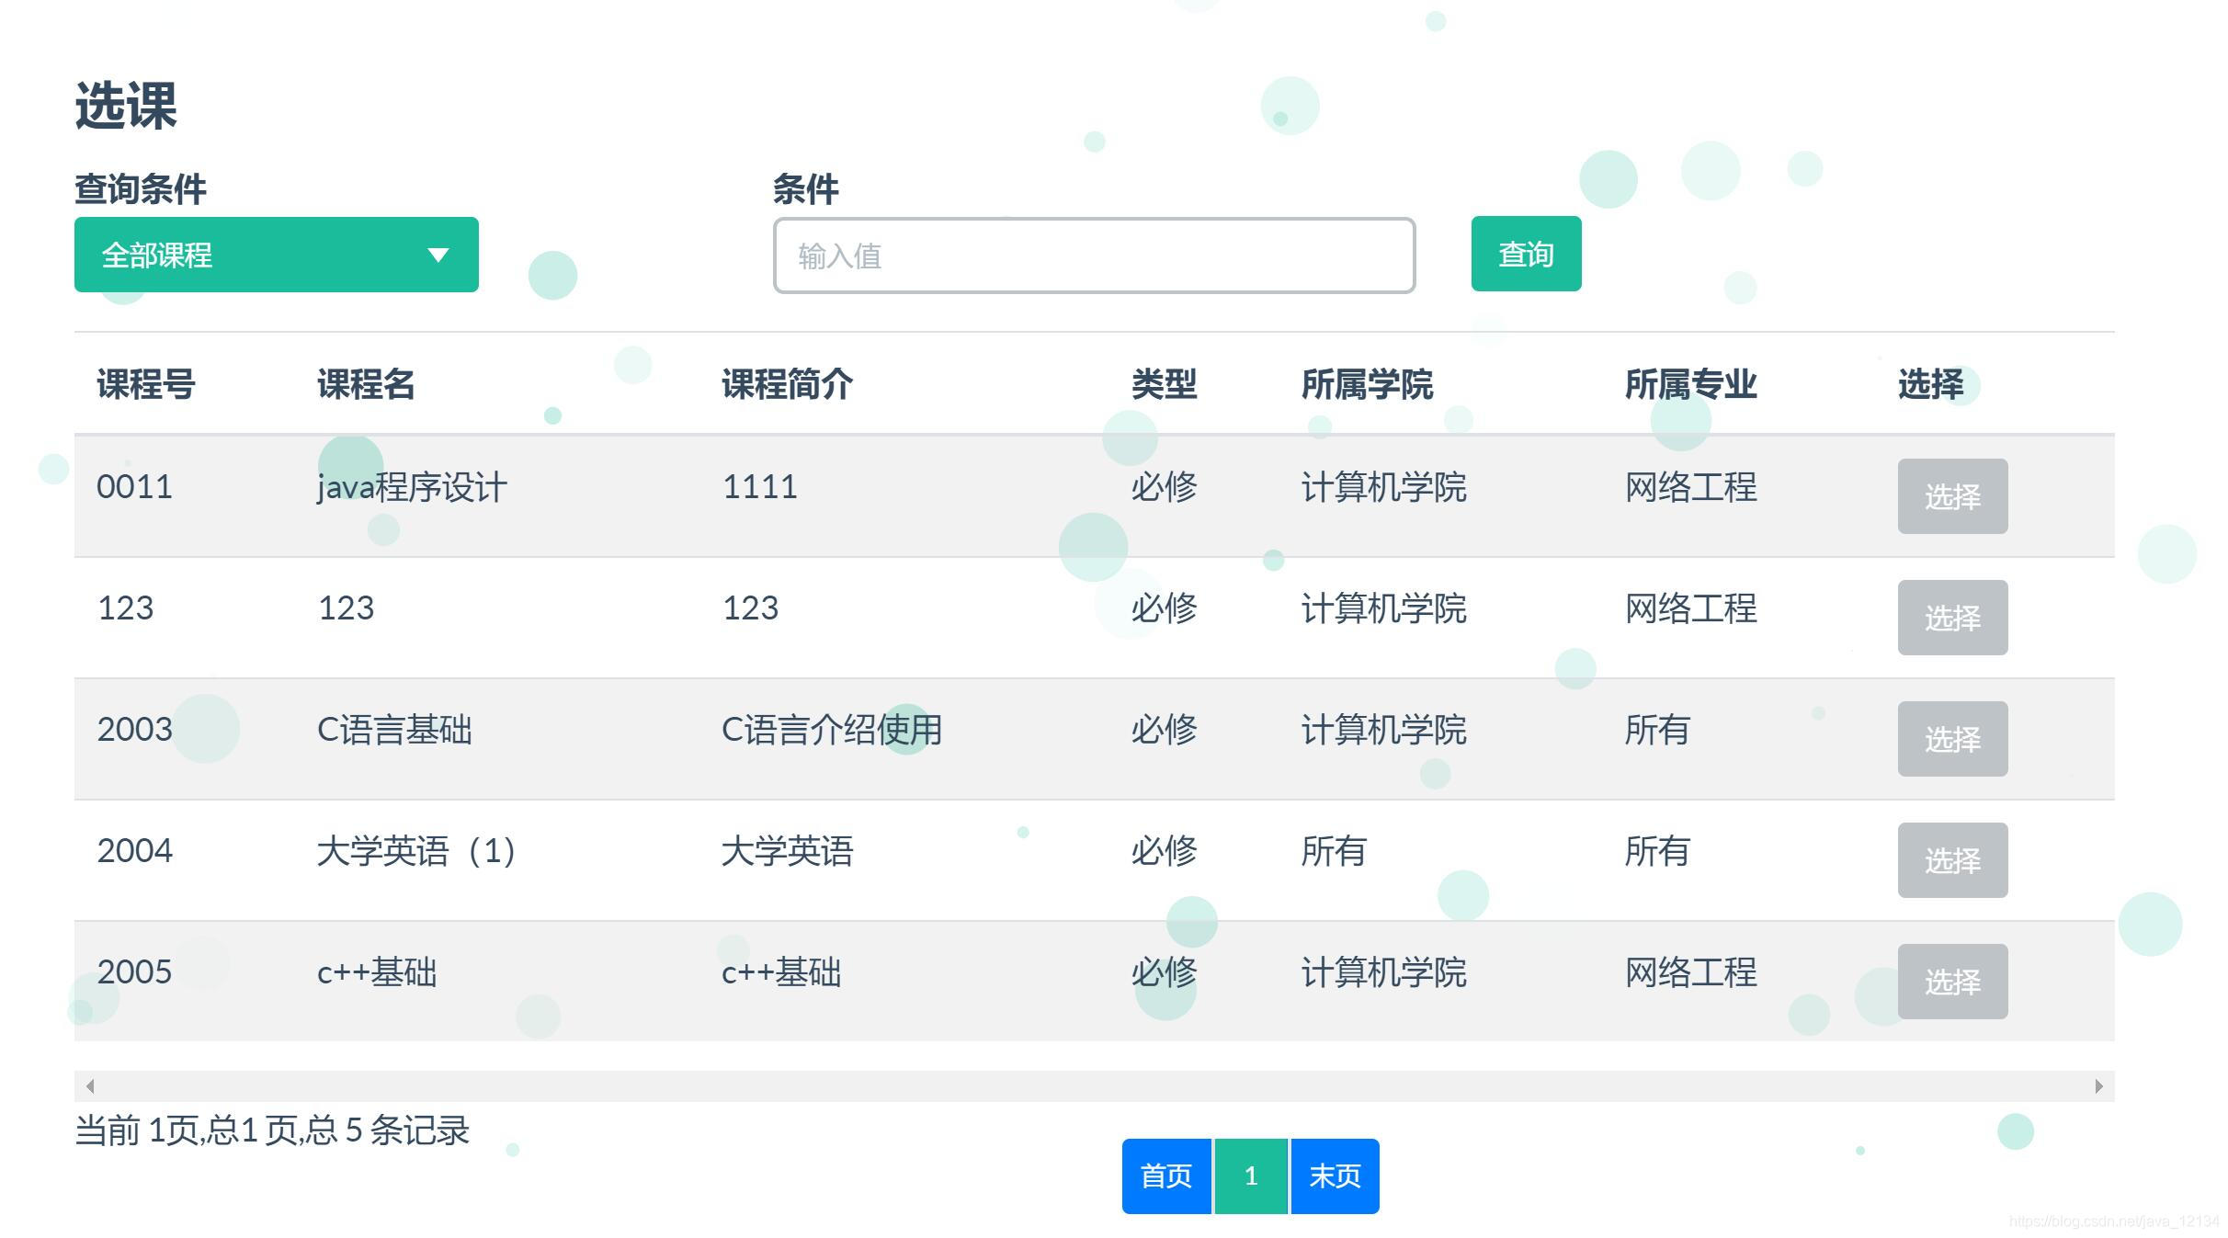Go to 末页 last page

tap(1335, 1176)
